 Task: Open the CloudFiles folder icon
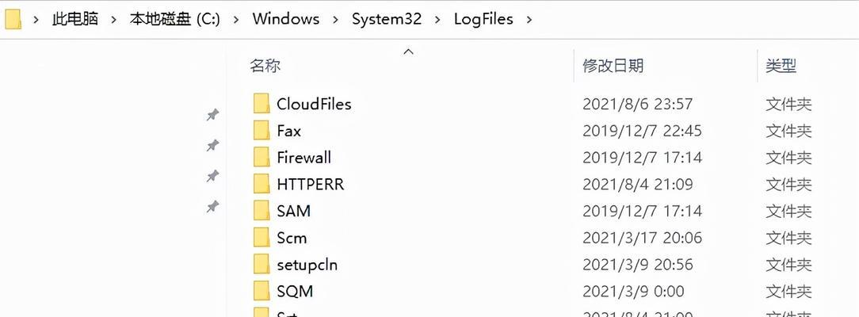(262, 104)
